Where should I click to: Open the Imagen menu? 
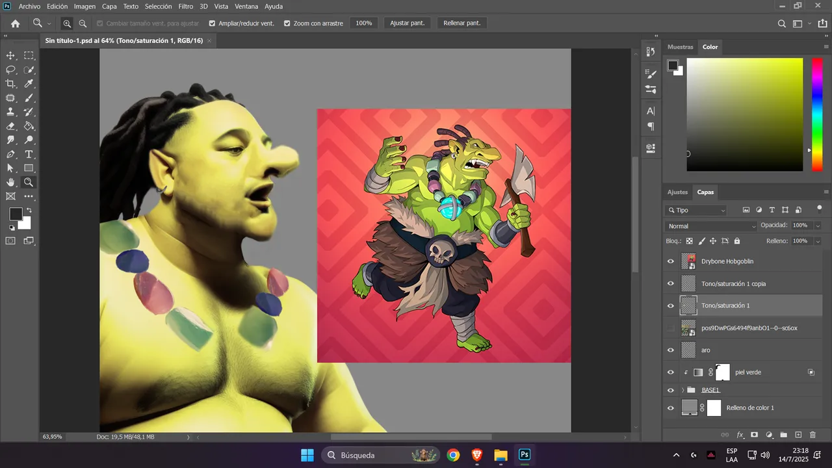point(84,6)
